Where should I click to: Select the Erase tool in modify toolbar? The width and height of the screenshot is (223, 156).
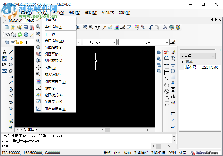coord(173,52)
